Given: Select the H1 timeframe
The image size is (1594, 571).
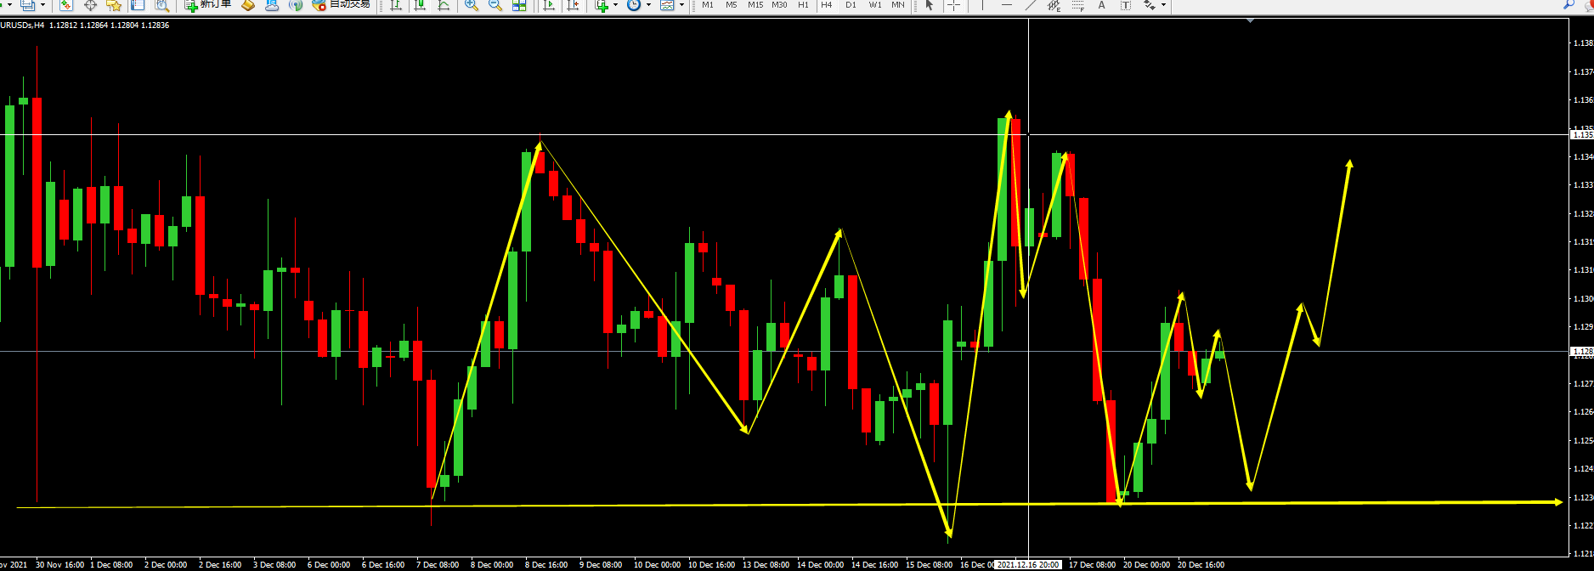Looking at the screenshot, I should (x=803, y=5).
